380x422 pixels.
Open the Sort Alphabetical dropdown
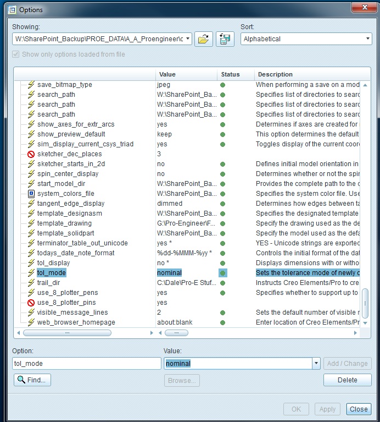coord(368,39)
